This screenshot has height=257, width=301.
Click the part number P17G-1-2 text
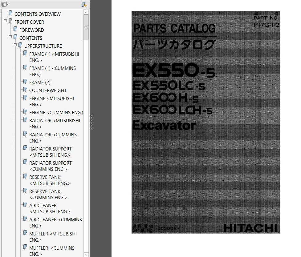pos(266,25)
